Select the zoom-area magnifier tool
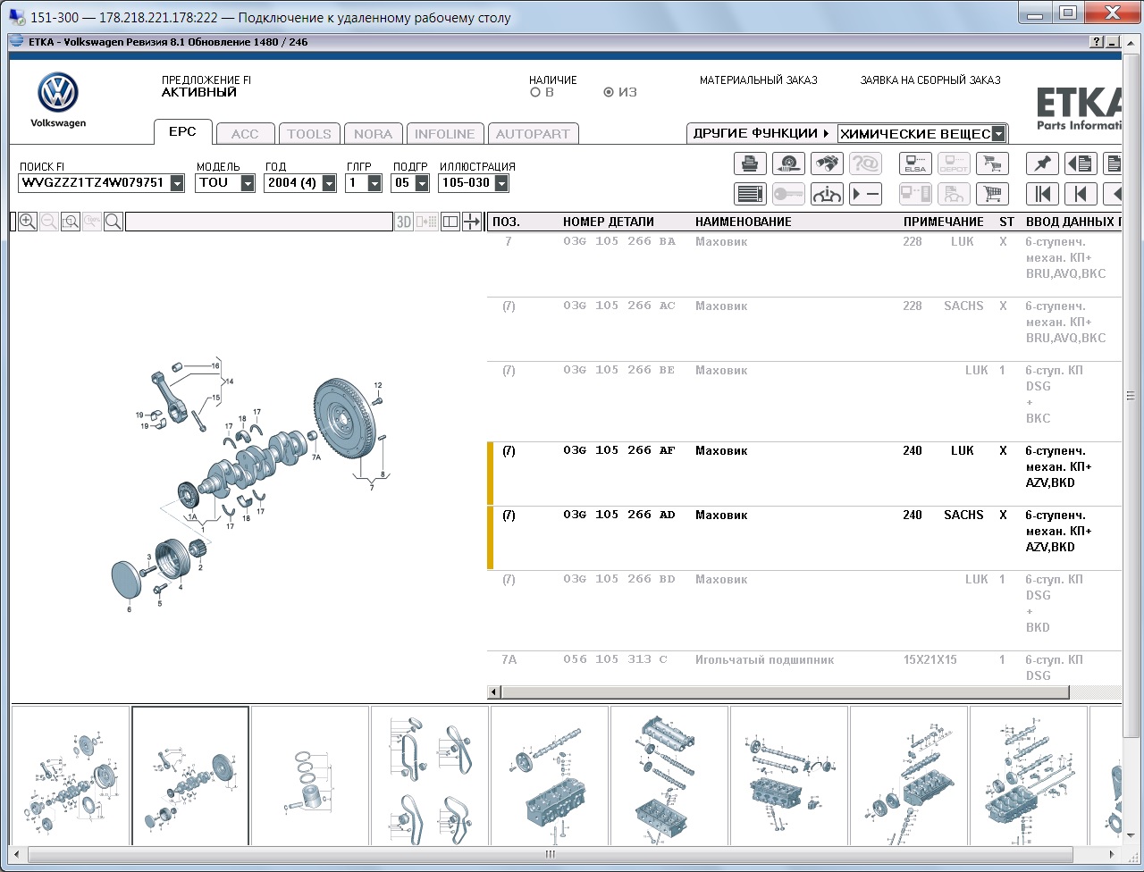The height and width of the screenshot is (872, 1144). [x=71, y=222]
